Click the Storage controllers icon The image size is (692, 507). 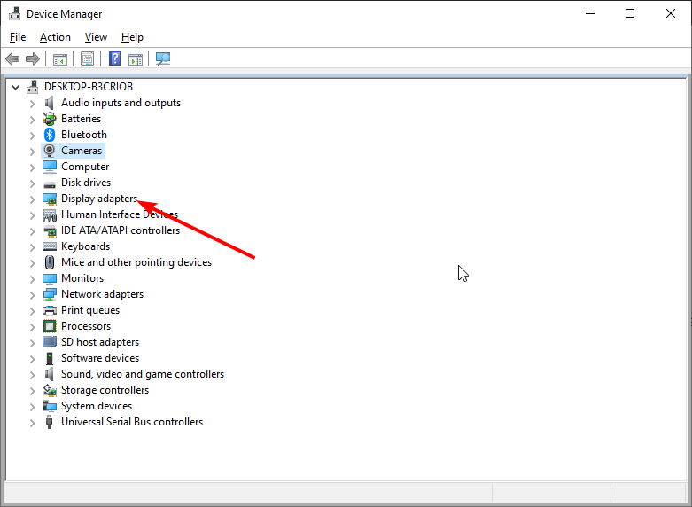50,390
